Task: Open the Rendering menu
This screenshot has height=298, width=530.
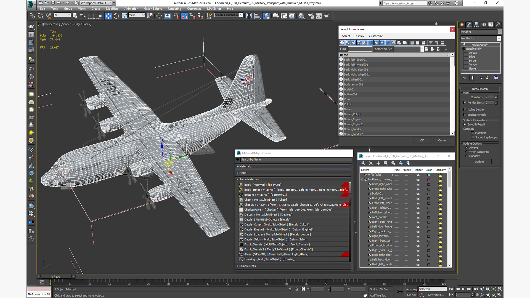Action: (x=174, y=9)
